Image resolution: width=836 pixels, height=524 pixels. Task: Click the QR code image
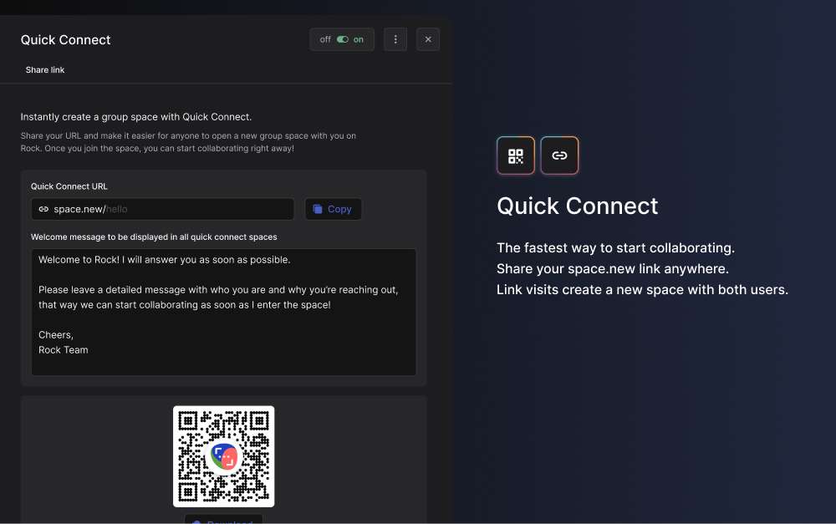pos(223,456)
